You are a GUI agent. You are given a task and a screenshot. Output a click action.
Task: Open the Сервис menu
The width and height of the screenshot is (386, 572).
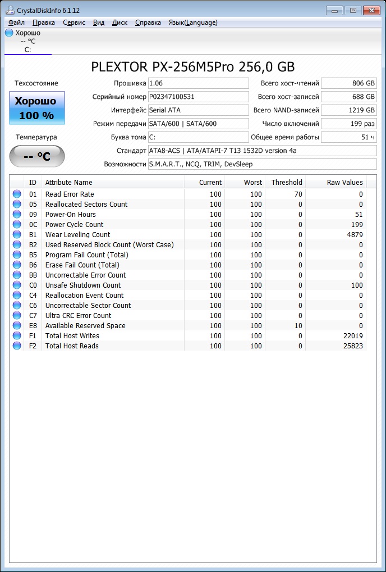tap(74, 22)
